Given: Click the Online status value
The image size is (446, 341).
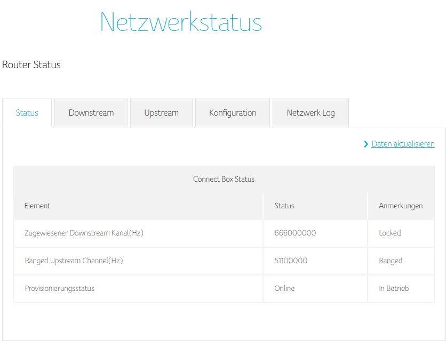Looking at the screenshot, I should point(284,289).
